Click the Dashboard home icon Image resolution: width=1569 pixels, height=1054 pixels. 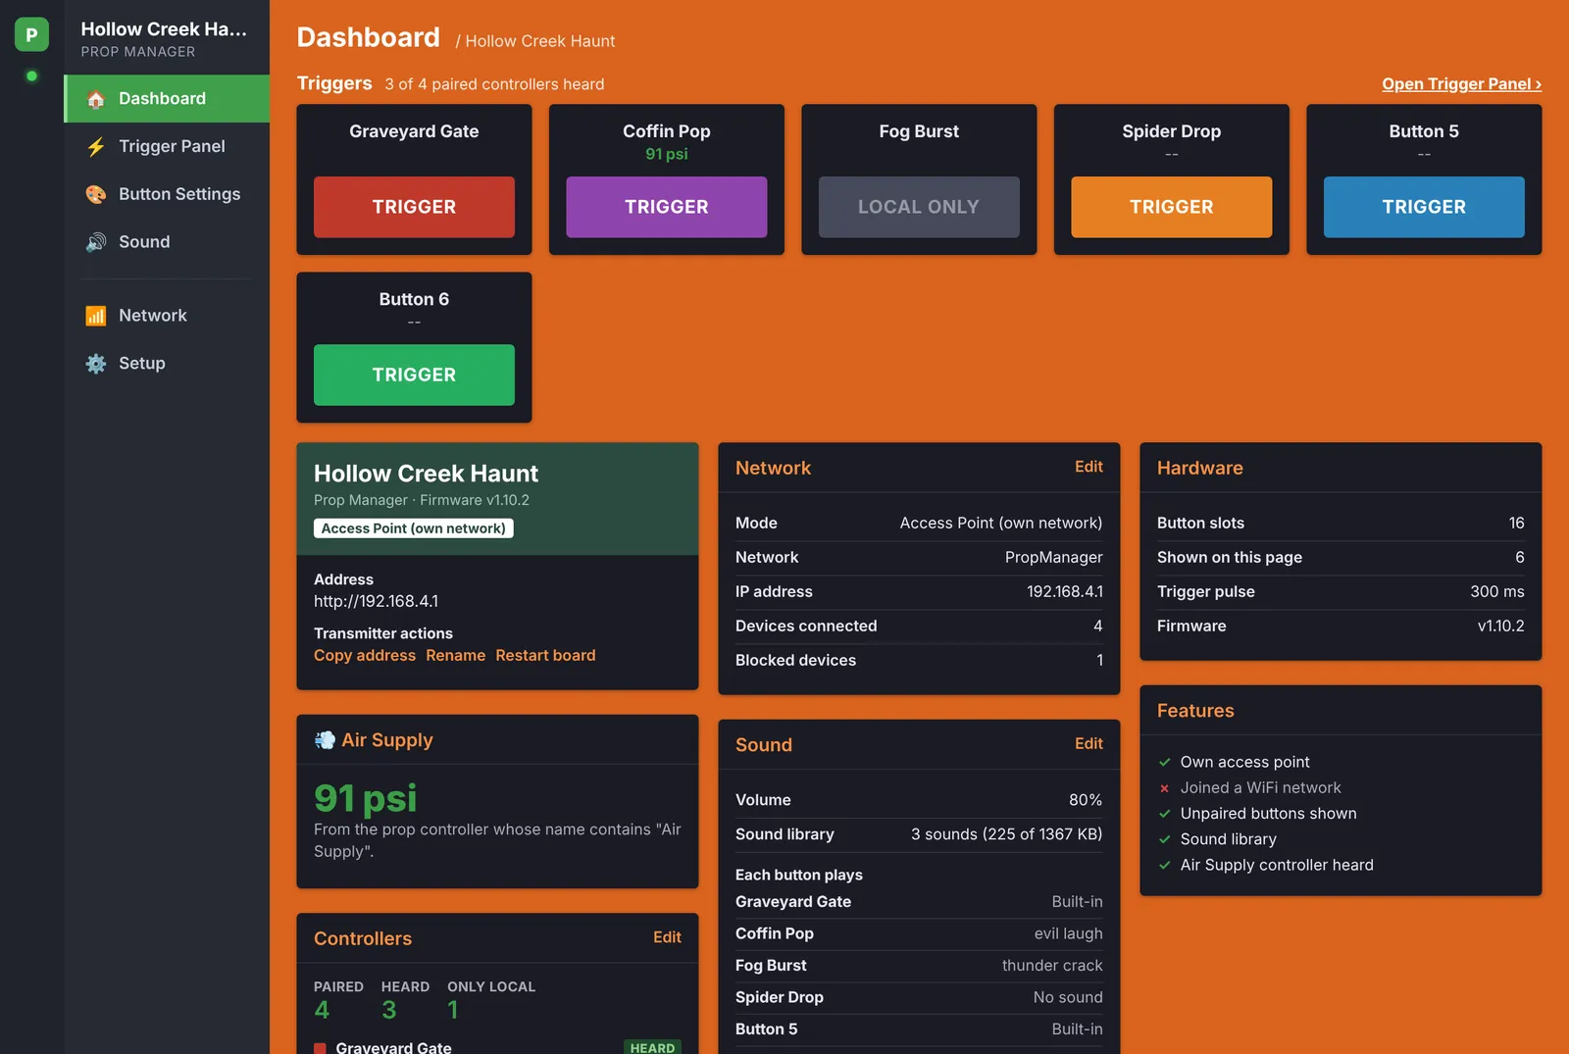(x=95, y=99)
